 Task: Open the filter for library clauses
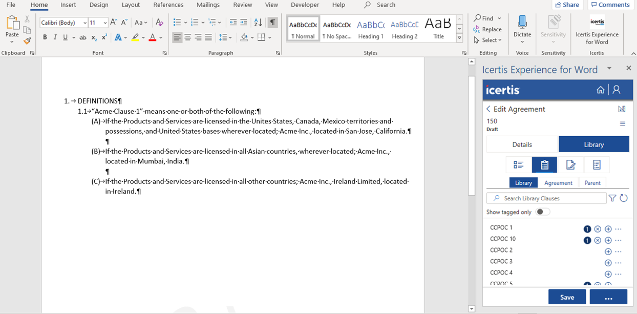pyautogui.click(x=612, y=198)
